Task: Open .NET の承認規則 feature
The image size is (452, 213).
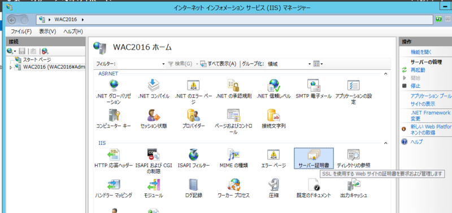Action: [233, 89]
